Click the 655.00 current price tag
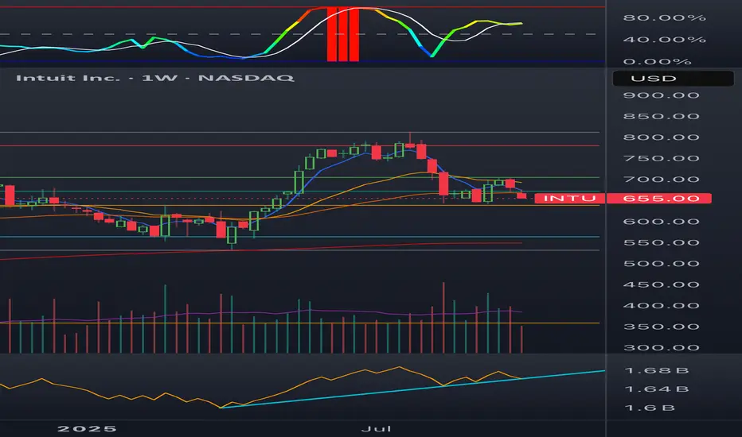Screen dimensions: 742x437 pyautogui.click(x=658, y=199)
